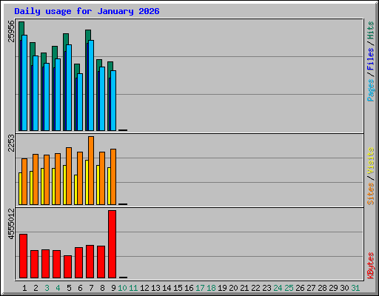This screenshot has height=296, width=379.
Task: Click day 28 on the x-axis
Action: [x=322, y=288]
